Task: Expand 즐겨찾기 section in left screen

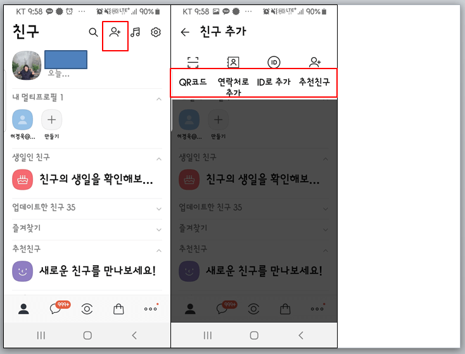Action: 159,230
